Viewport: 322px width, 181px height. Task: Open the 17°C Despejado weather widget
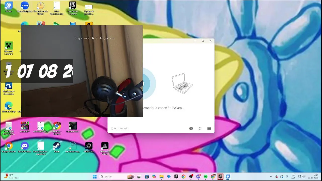[11, 177]
